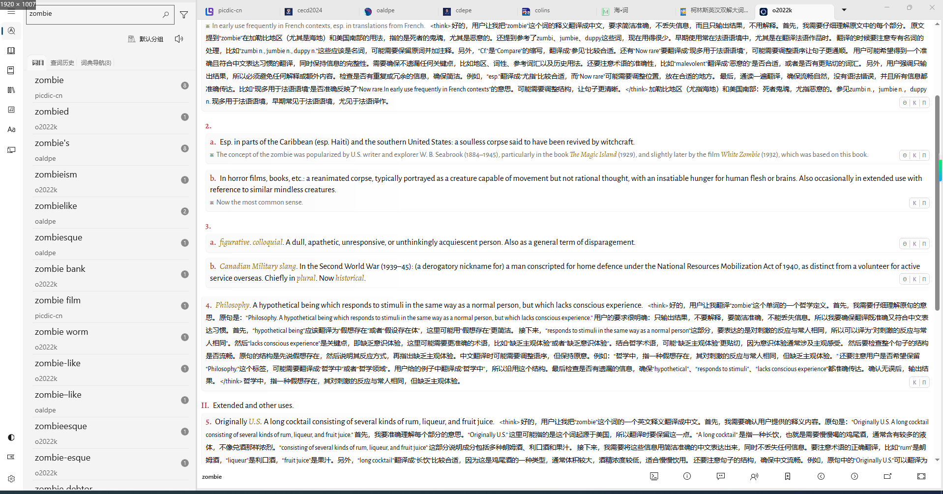Screen dimensions: 943x494
Task: Select the oaldpe dictionary tab
Action: point(385,10)
